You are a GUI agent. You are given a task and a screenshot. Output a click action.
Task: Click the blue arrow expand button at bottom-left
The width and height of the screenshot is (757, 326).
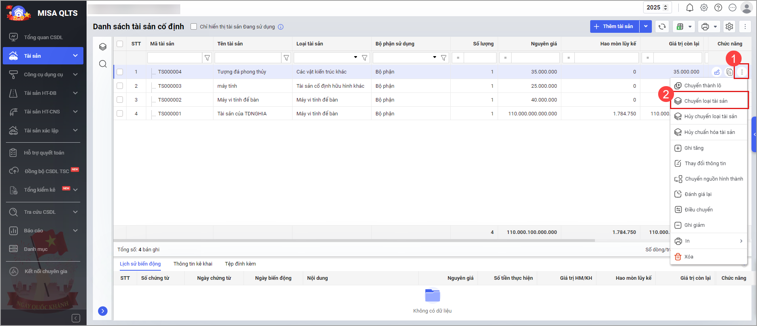coord(103,311)
